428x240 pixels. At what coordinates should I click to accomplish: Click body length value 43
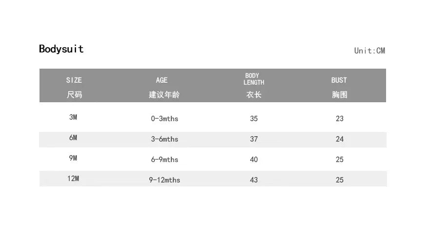point(254,180)
